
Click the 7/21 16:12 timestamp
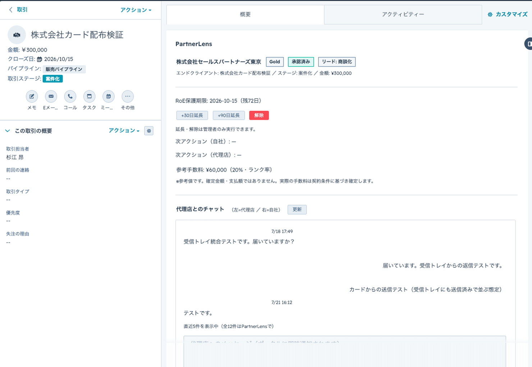tap(282, 303)
